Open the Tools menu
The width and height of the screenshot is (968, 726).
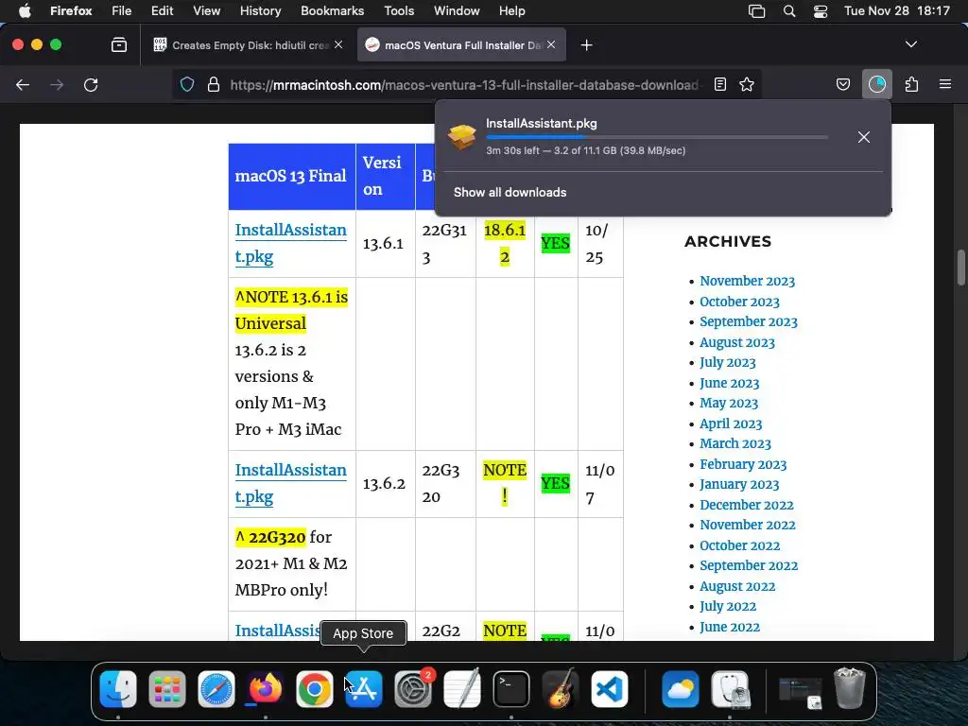pyautogui.click(x=399, y=10)
